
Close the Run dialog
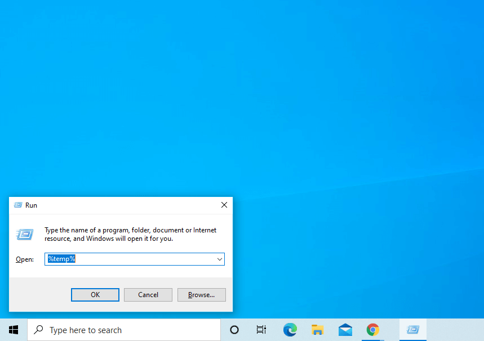224,205
